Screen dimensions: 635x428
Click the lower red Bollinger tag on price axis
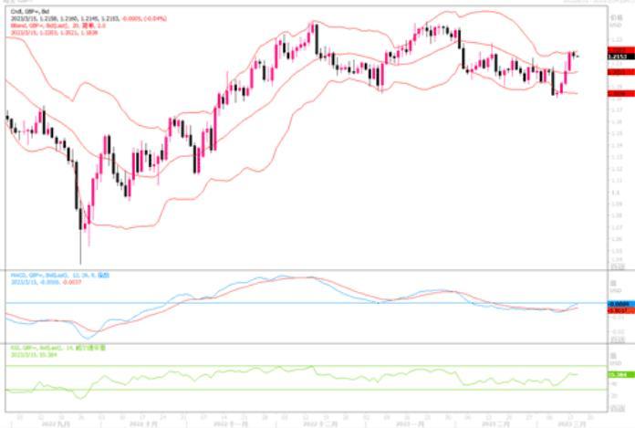pos(617,93)
